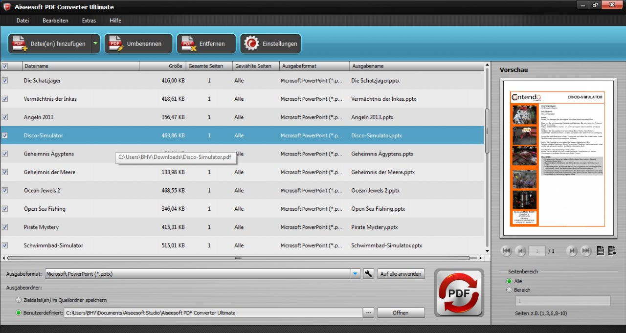Uncheck the Angeln 2013 row checkbox
This screenshot has height=333, width=626.
click(5, 117)
